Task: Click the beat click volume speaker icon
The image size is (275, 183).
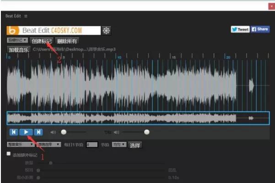Action: point(117,132)
